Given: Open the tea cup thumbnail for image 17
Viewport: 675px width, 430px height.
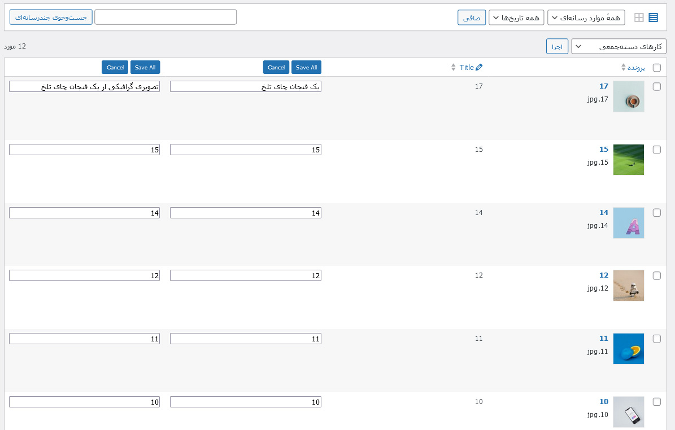Looking at the screenshot, I should tap(629, 96).
